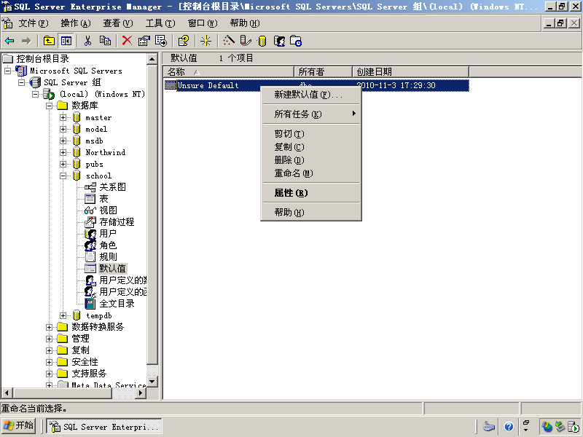
Task: Open the Properties toolbar icon
Action: pos(144,41)
